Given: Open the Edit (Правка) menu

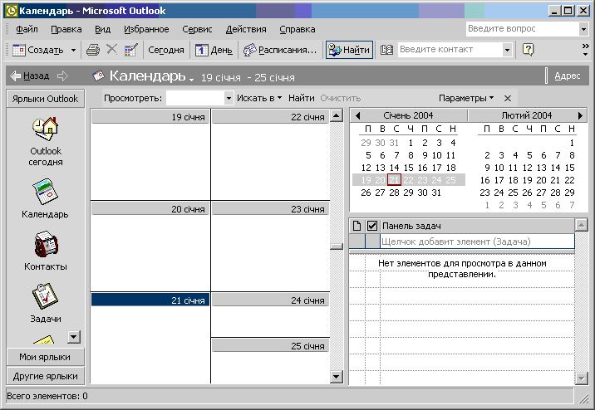Looking at the screenshot, I should pos(66,29).
